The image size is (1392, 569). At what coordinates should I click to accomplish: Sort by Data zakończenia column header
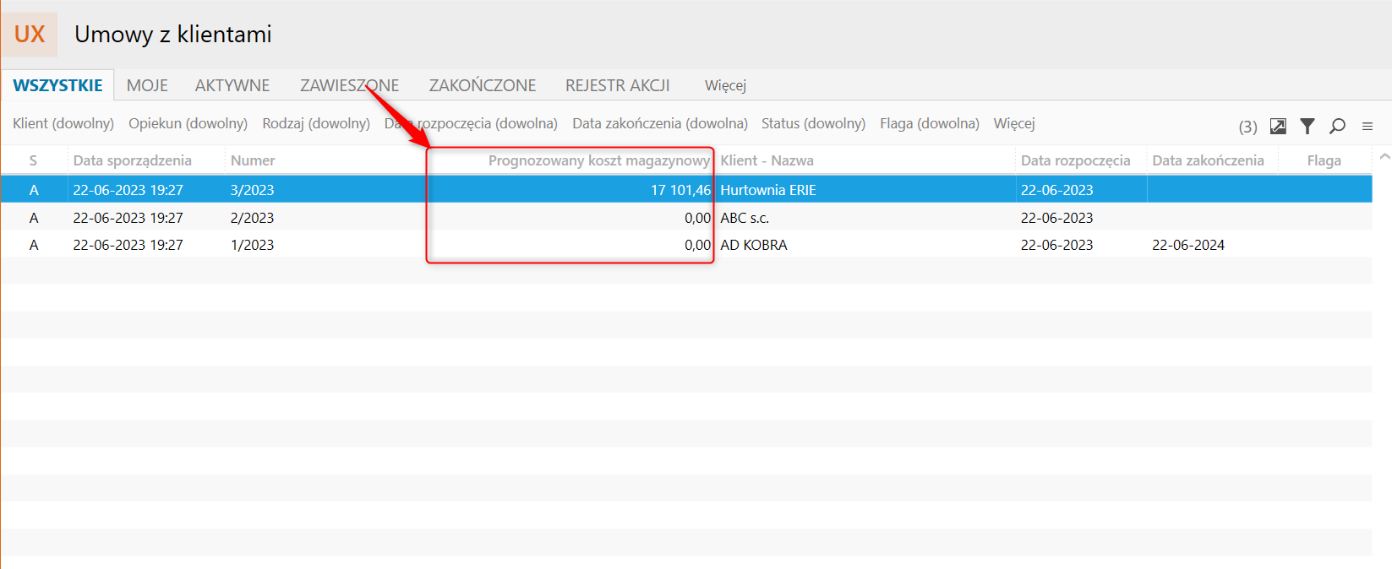(x=1208, y=160)
